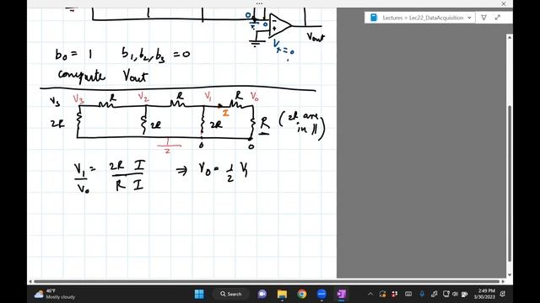
Task: Click the microphone tray icon
Action: point(422,294)
